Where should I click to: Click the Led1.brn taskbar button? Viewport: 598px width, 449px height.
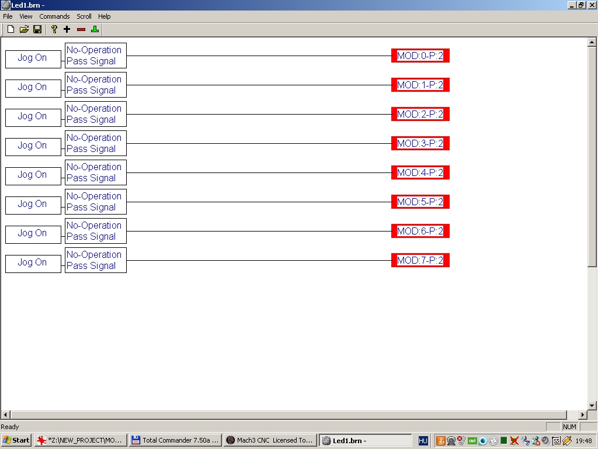366,440
